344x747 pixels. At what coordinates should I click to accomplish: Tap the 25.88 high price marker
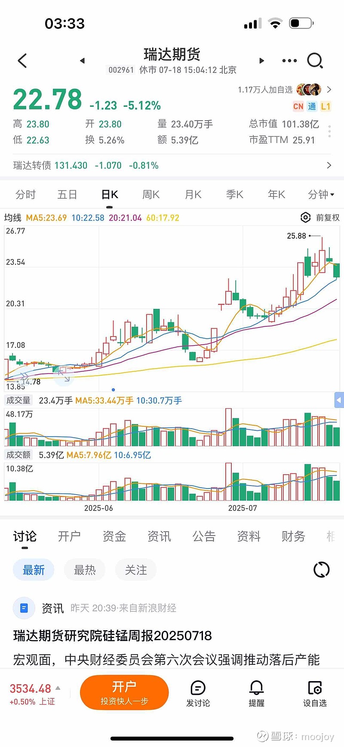[296, 236]
